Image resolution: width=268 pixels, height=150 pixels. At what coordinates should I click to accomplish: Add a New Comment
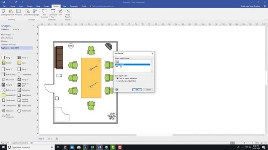(44, 13)
